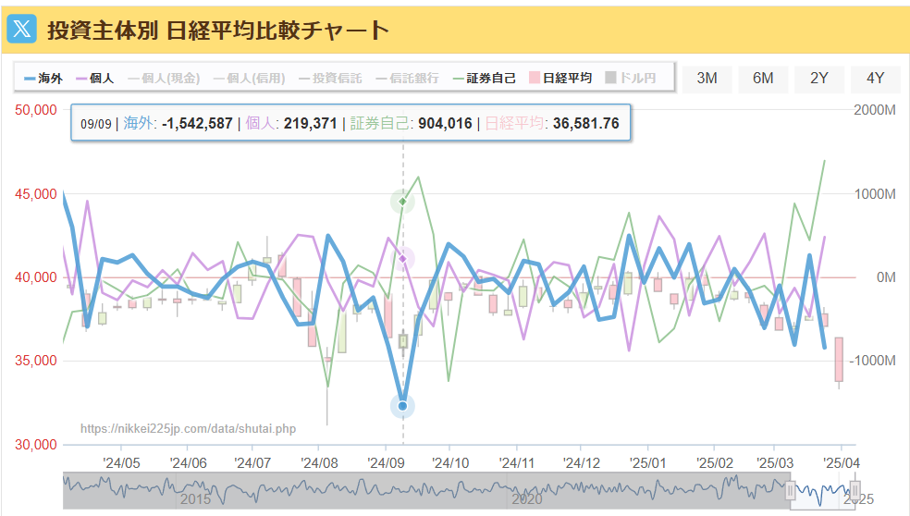
Task: Click the tooltip value -1,542,587
Action: pos(197,124)
